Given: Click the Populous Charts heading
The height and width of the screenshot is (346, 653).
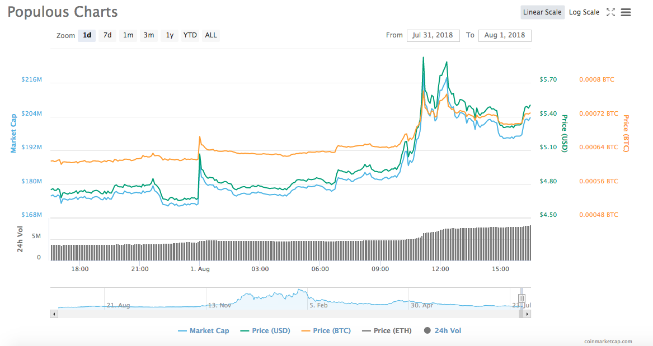Looking at the screenshot, I should tap(63, 12).
